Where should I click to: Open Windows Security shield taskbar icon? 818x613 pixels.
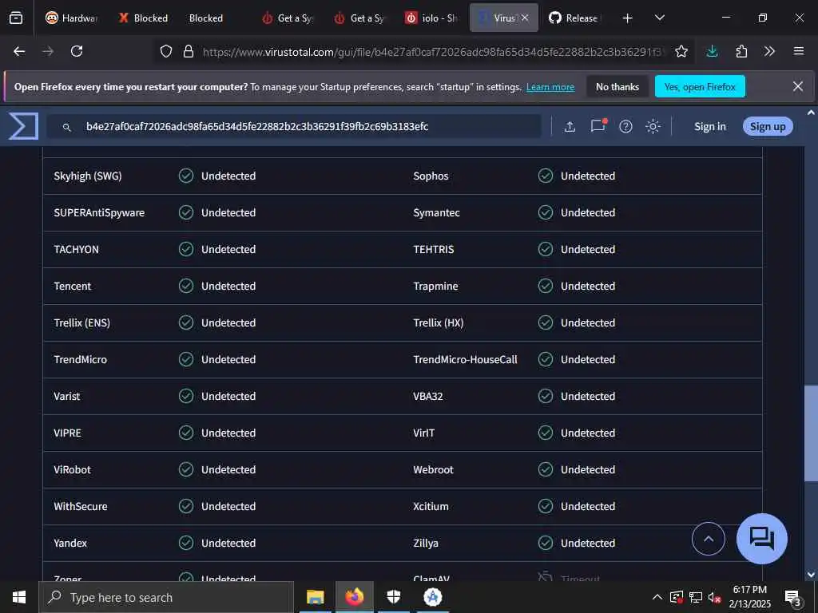pyautogui.click(x=393, y=597)
